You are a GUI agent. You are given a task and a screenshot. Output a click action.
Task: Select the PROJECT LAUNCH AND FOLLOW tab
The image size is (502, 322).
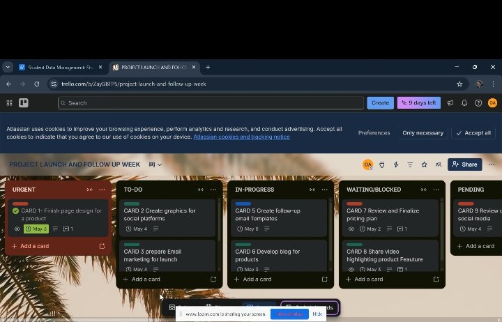click(154, 67)
